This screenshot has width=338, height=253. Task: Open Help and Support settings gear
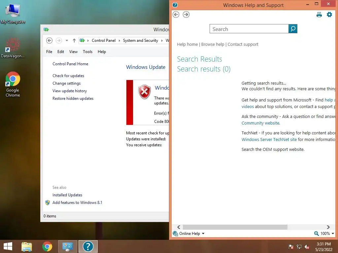[329, 14]
